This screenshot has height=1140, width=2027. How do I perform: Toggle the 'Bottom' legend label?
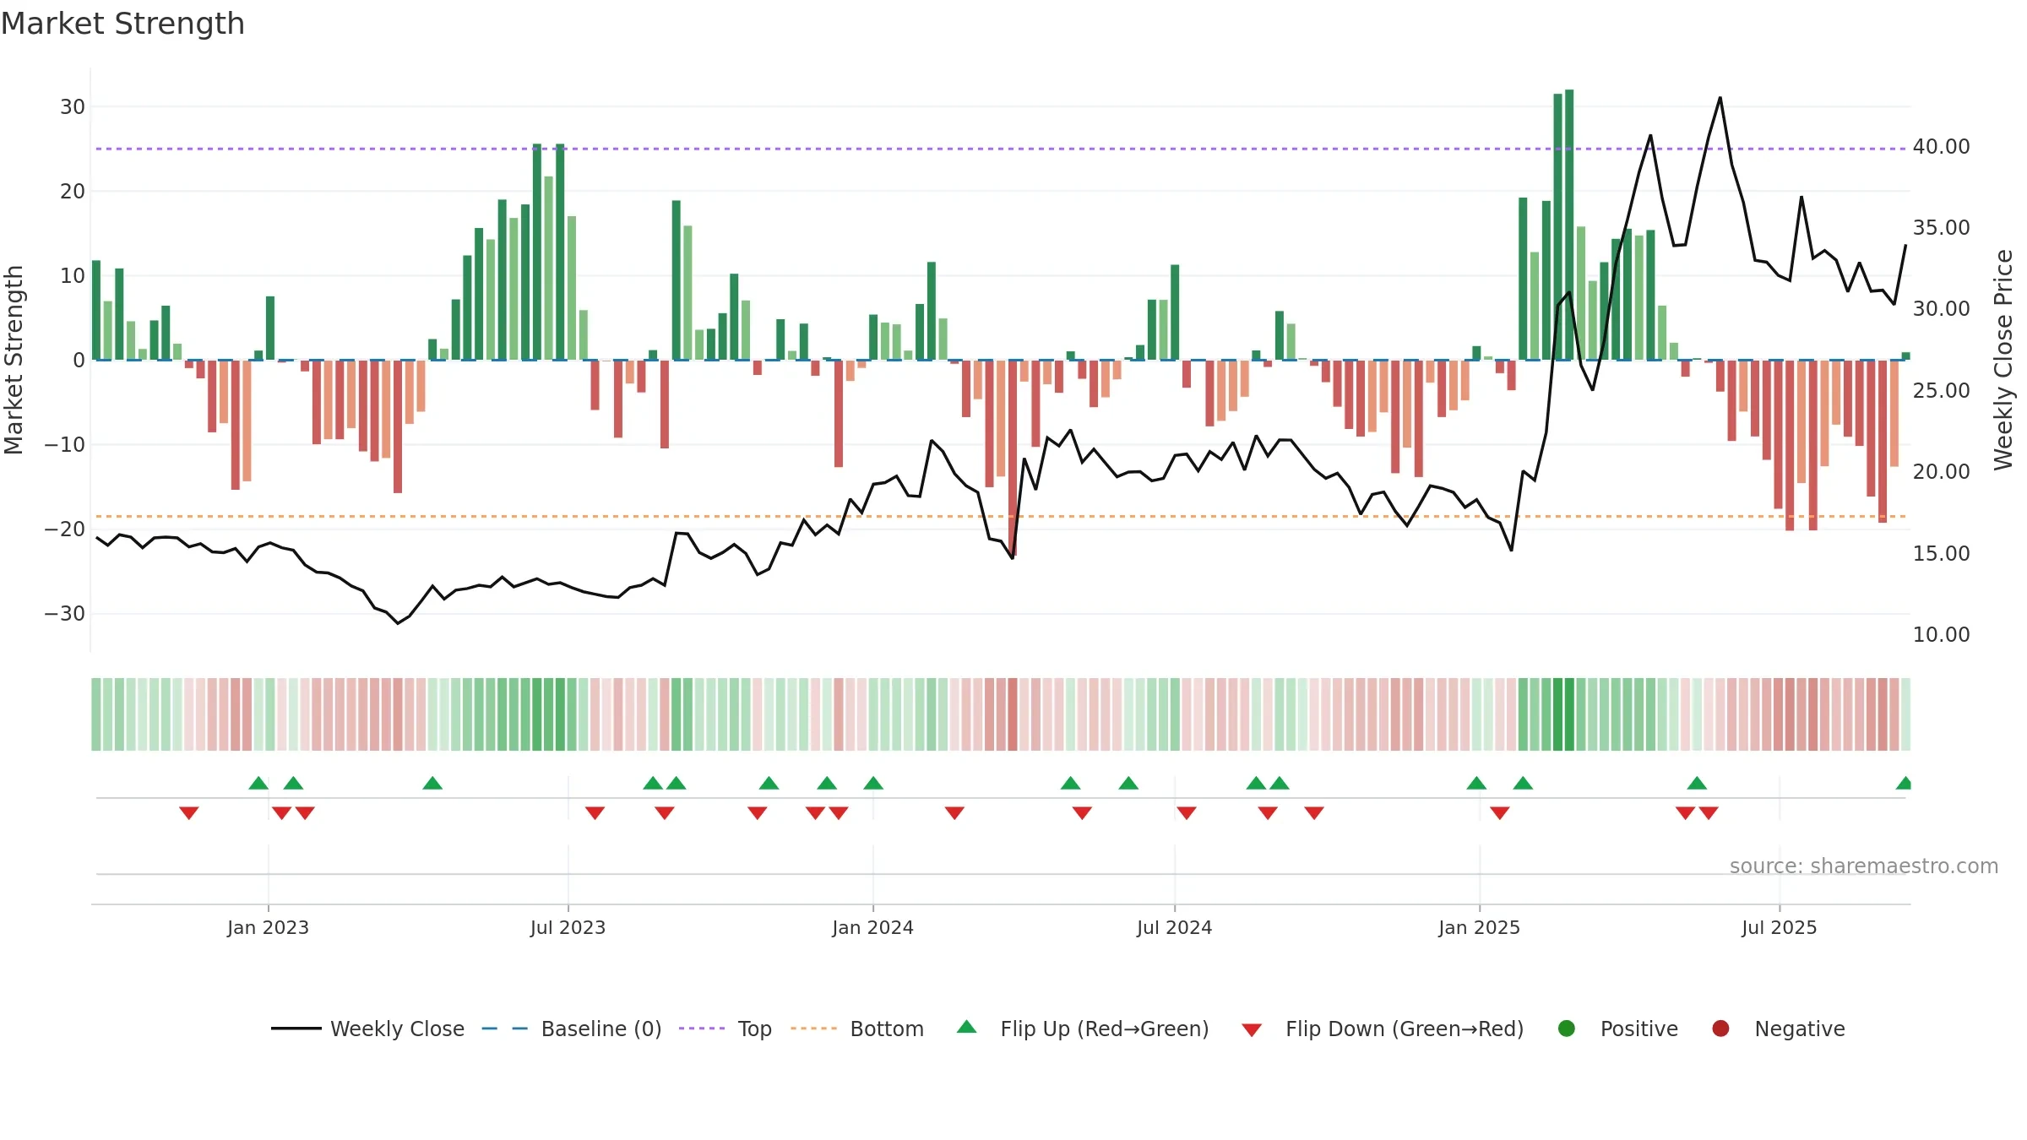887,1029
